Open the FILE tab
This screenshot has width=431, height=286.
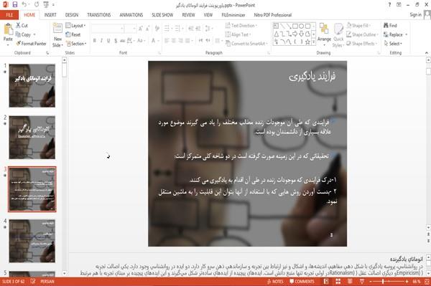tap(9, 15)
